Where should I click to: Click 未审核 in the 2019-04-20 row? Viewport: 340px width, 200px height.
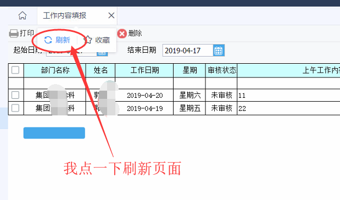pyautogui.click(x=221, y=95)
